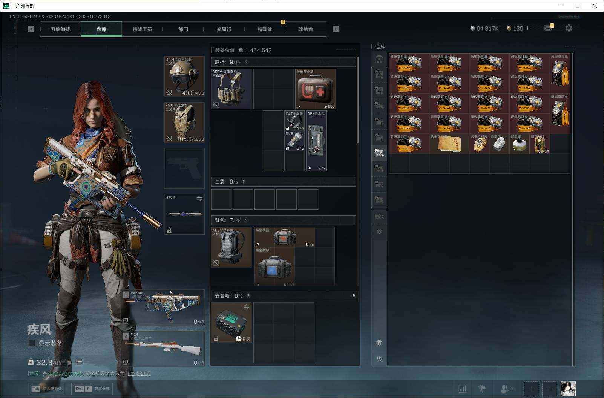Select the ALS backpack item
The height and width of the screenshot is (398, 604).
click(231, 247)
